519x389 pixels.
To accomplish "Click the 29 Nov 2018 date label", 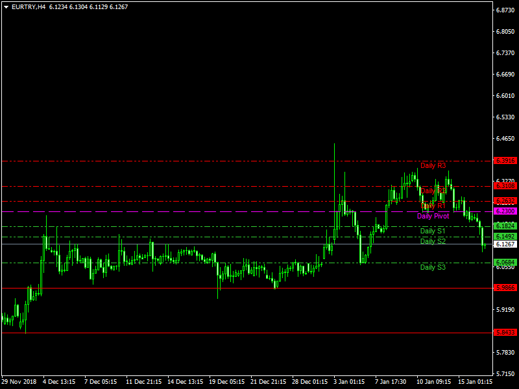I will coord(19,382).
